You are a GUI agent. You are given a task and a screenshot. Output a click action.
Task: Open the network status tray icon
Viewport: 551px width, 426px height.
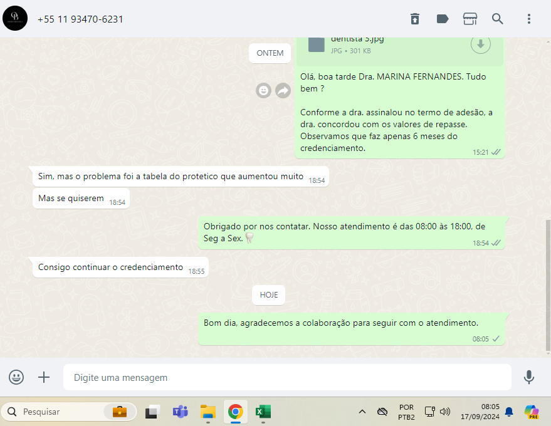[430, 412]
